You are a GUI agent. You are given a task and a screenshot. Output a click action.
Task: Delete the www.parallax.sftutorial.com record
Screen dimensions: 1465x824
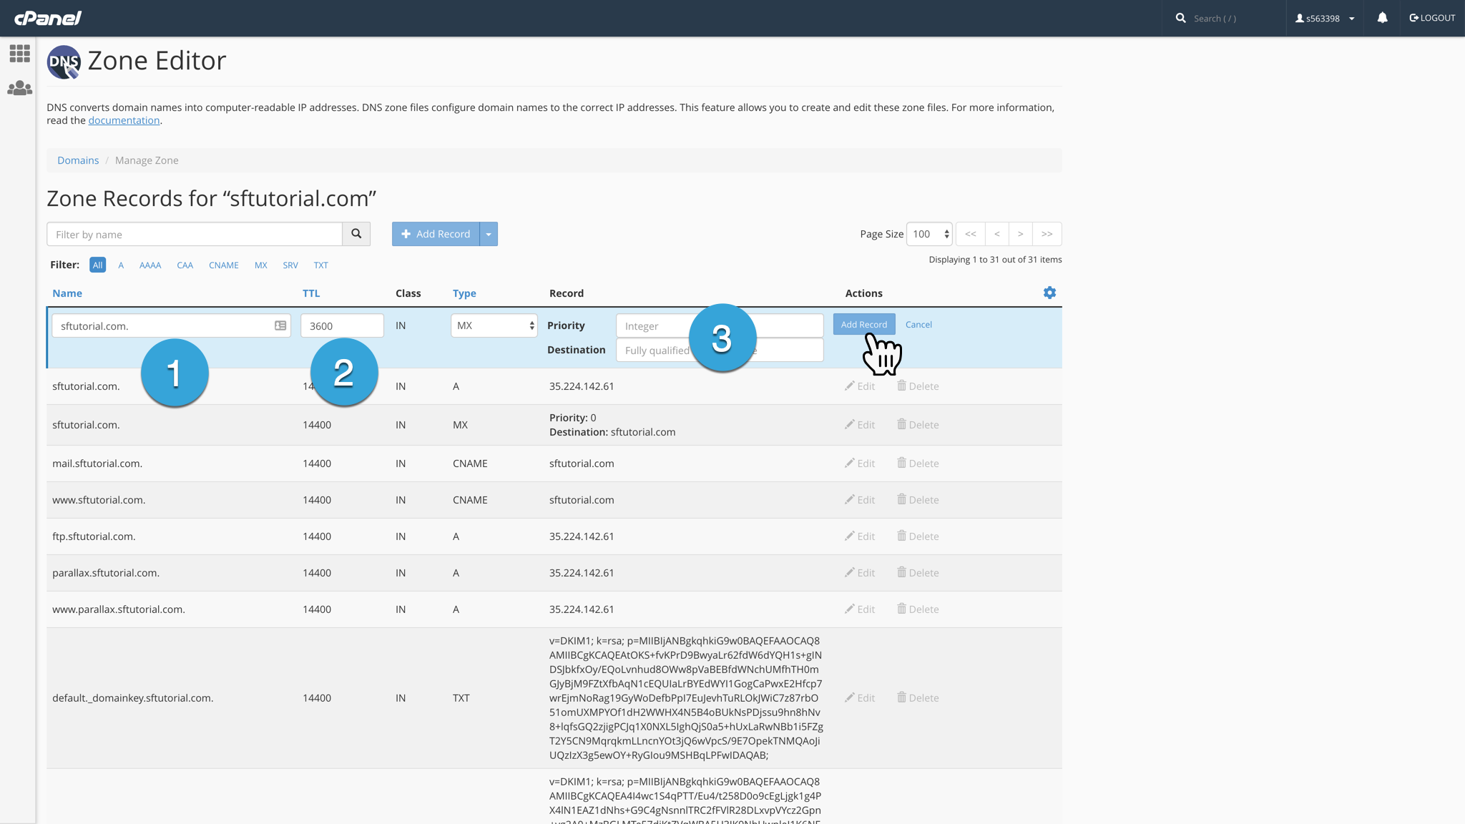[918, 609]
